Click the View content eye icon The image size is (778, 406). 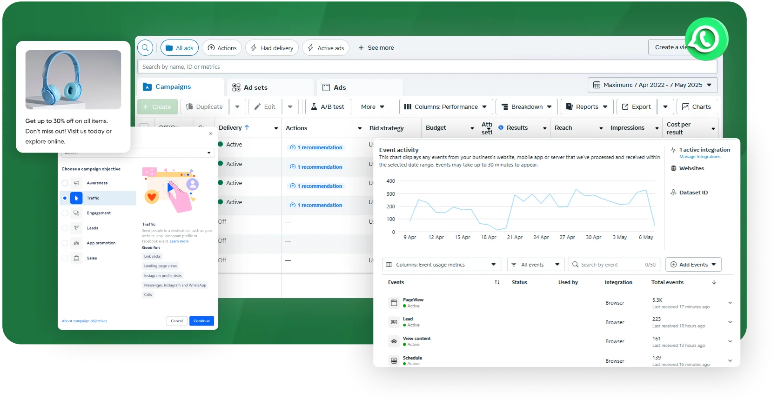coord(394,341)
